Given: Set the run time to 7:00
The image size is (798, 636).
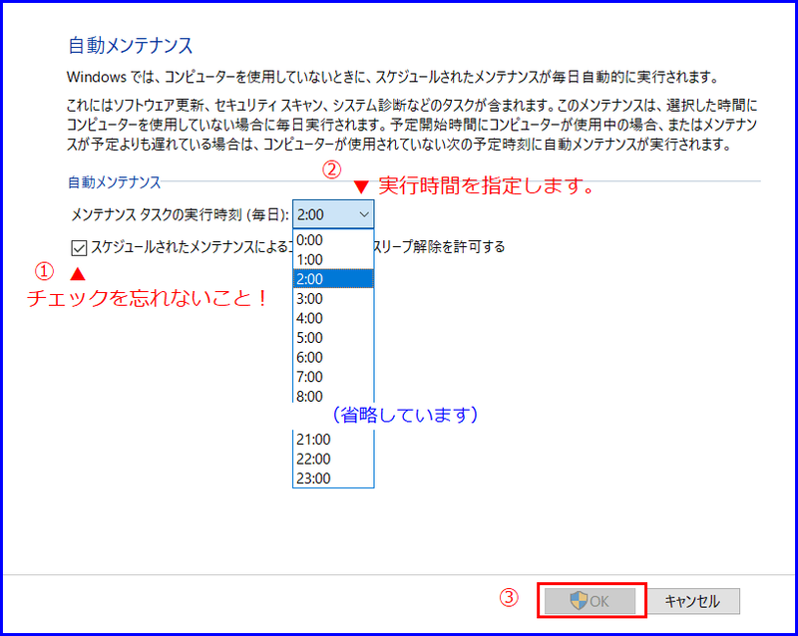Looking at the screenshot, I should (x=333, y=377).
